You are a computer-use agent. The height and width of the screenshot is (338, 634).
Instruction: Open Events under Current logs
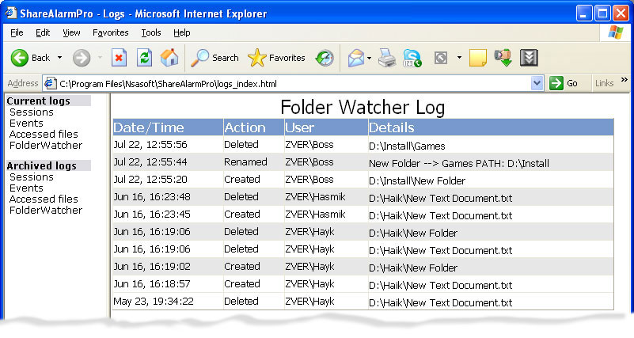coord(26,123)
